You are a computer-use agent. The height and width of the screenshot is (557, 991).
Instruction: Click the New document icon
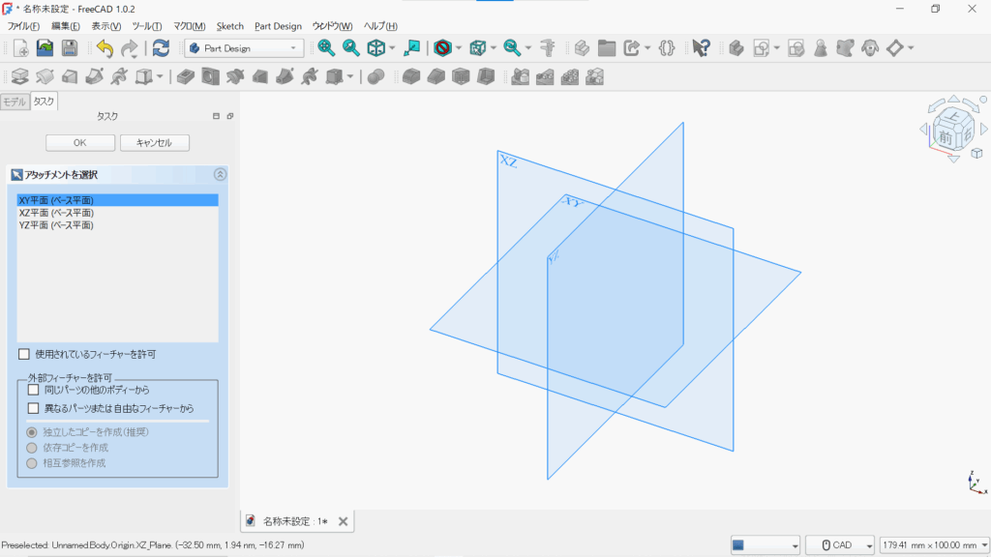18,47
